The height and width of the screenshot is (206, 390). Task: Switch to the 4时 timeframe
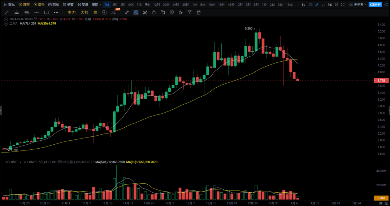tap(115, 4)
